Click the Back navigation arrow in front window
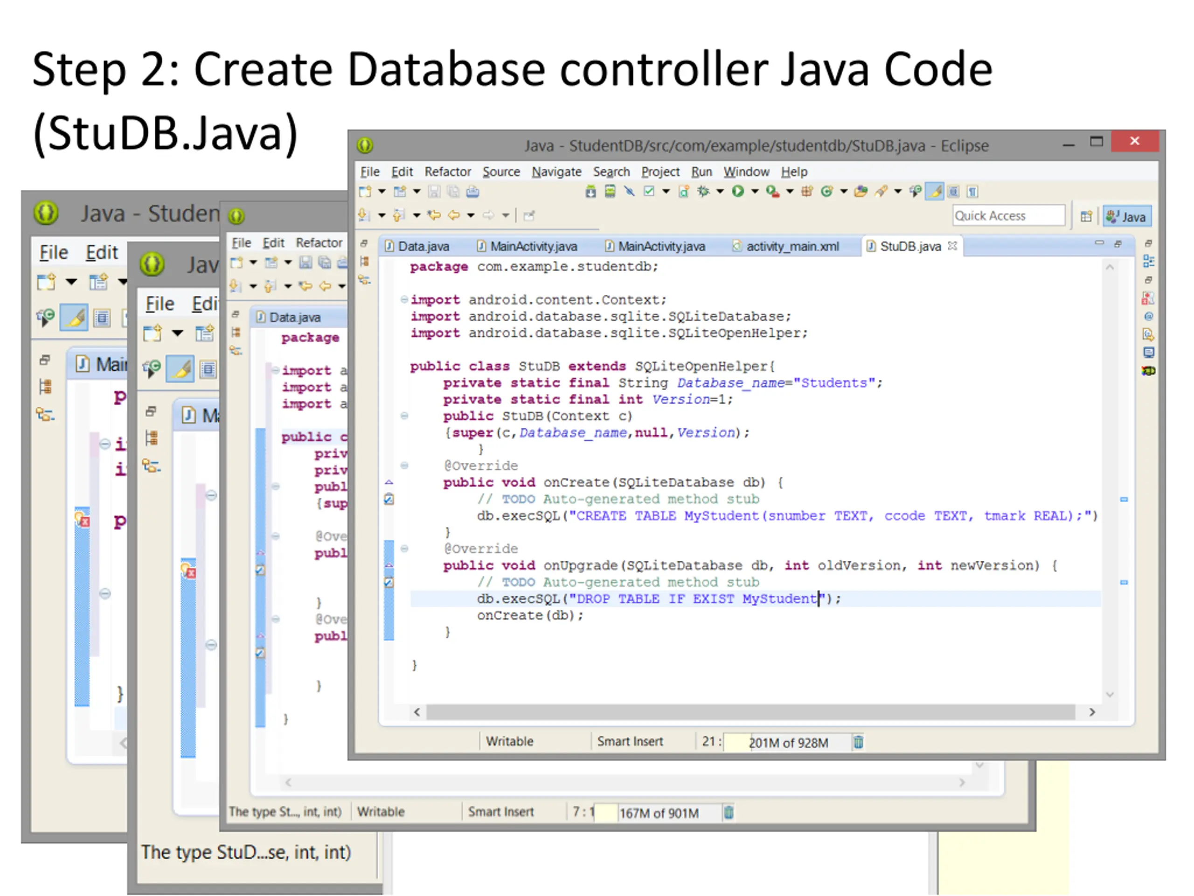The width and height of the screenshot is (1194, 896). (x=453, y=216)
